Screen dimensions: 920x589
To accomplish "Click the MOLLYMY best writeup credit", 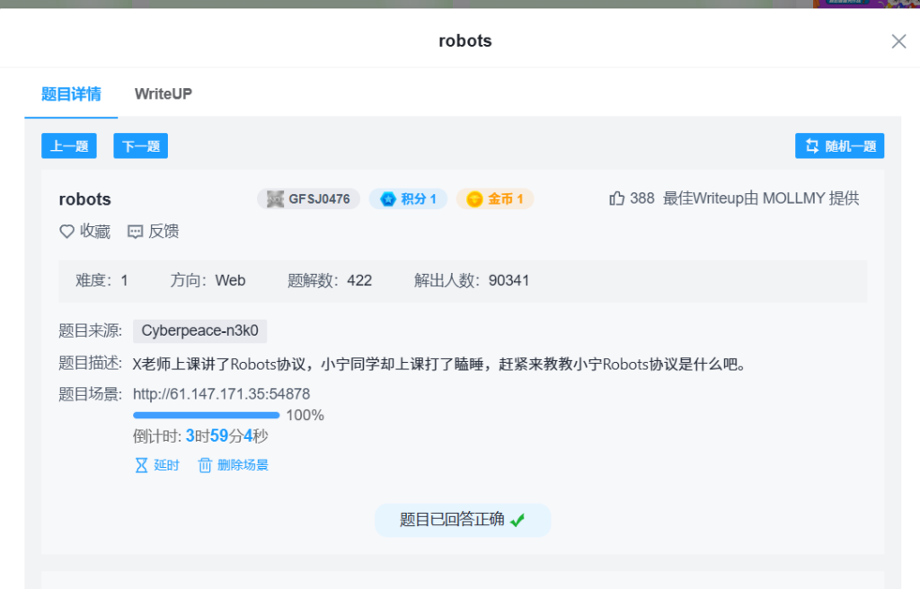I will pyautogui.click(x=793, y=198).
